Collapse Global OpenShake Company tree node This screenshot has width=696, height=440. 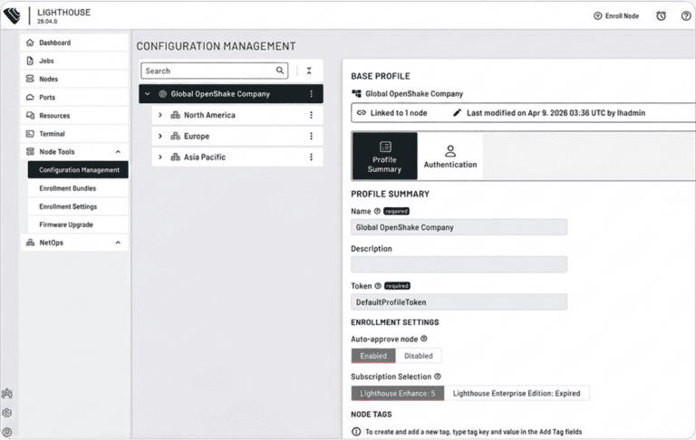(148, 94)
